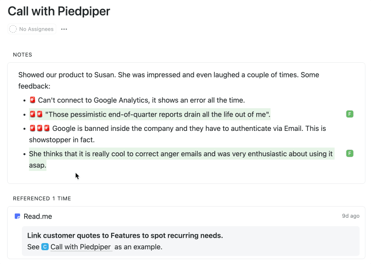Click green F badge beside pessimistic reports quote
This screenshot has width=371, height=264.
(350, 114)
